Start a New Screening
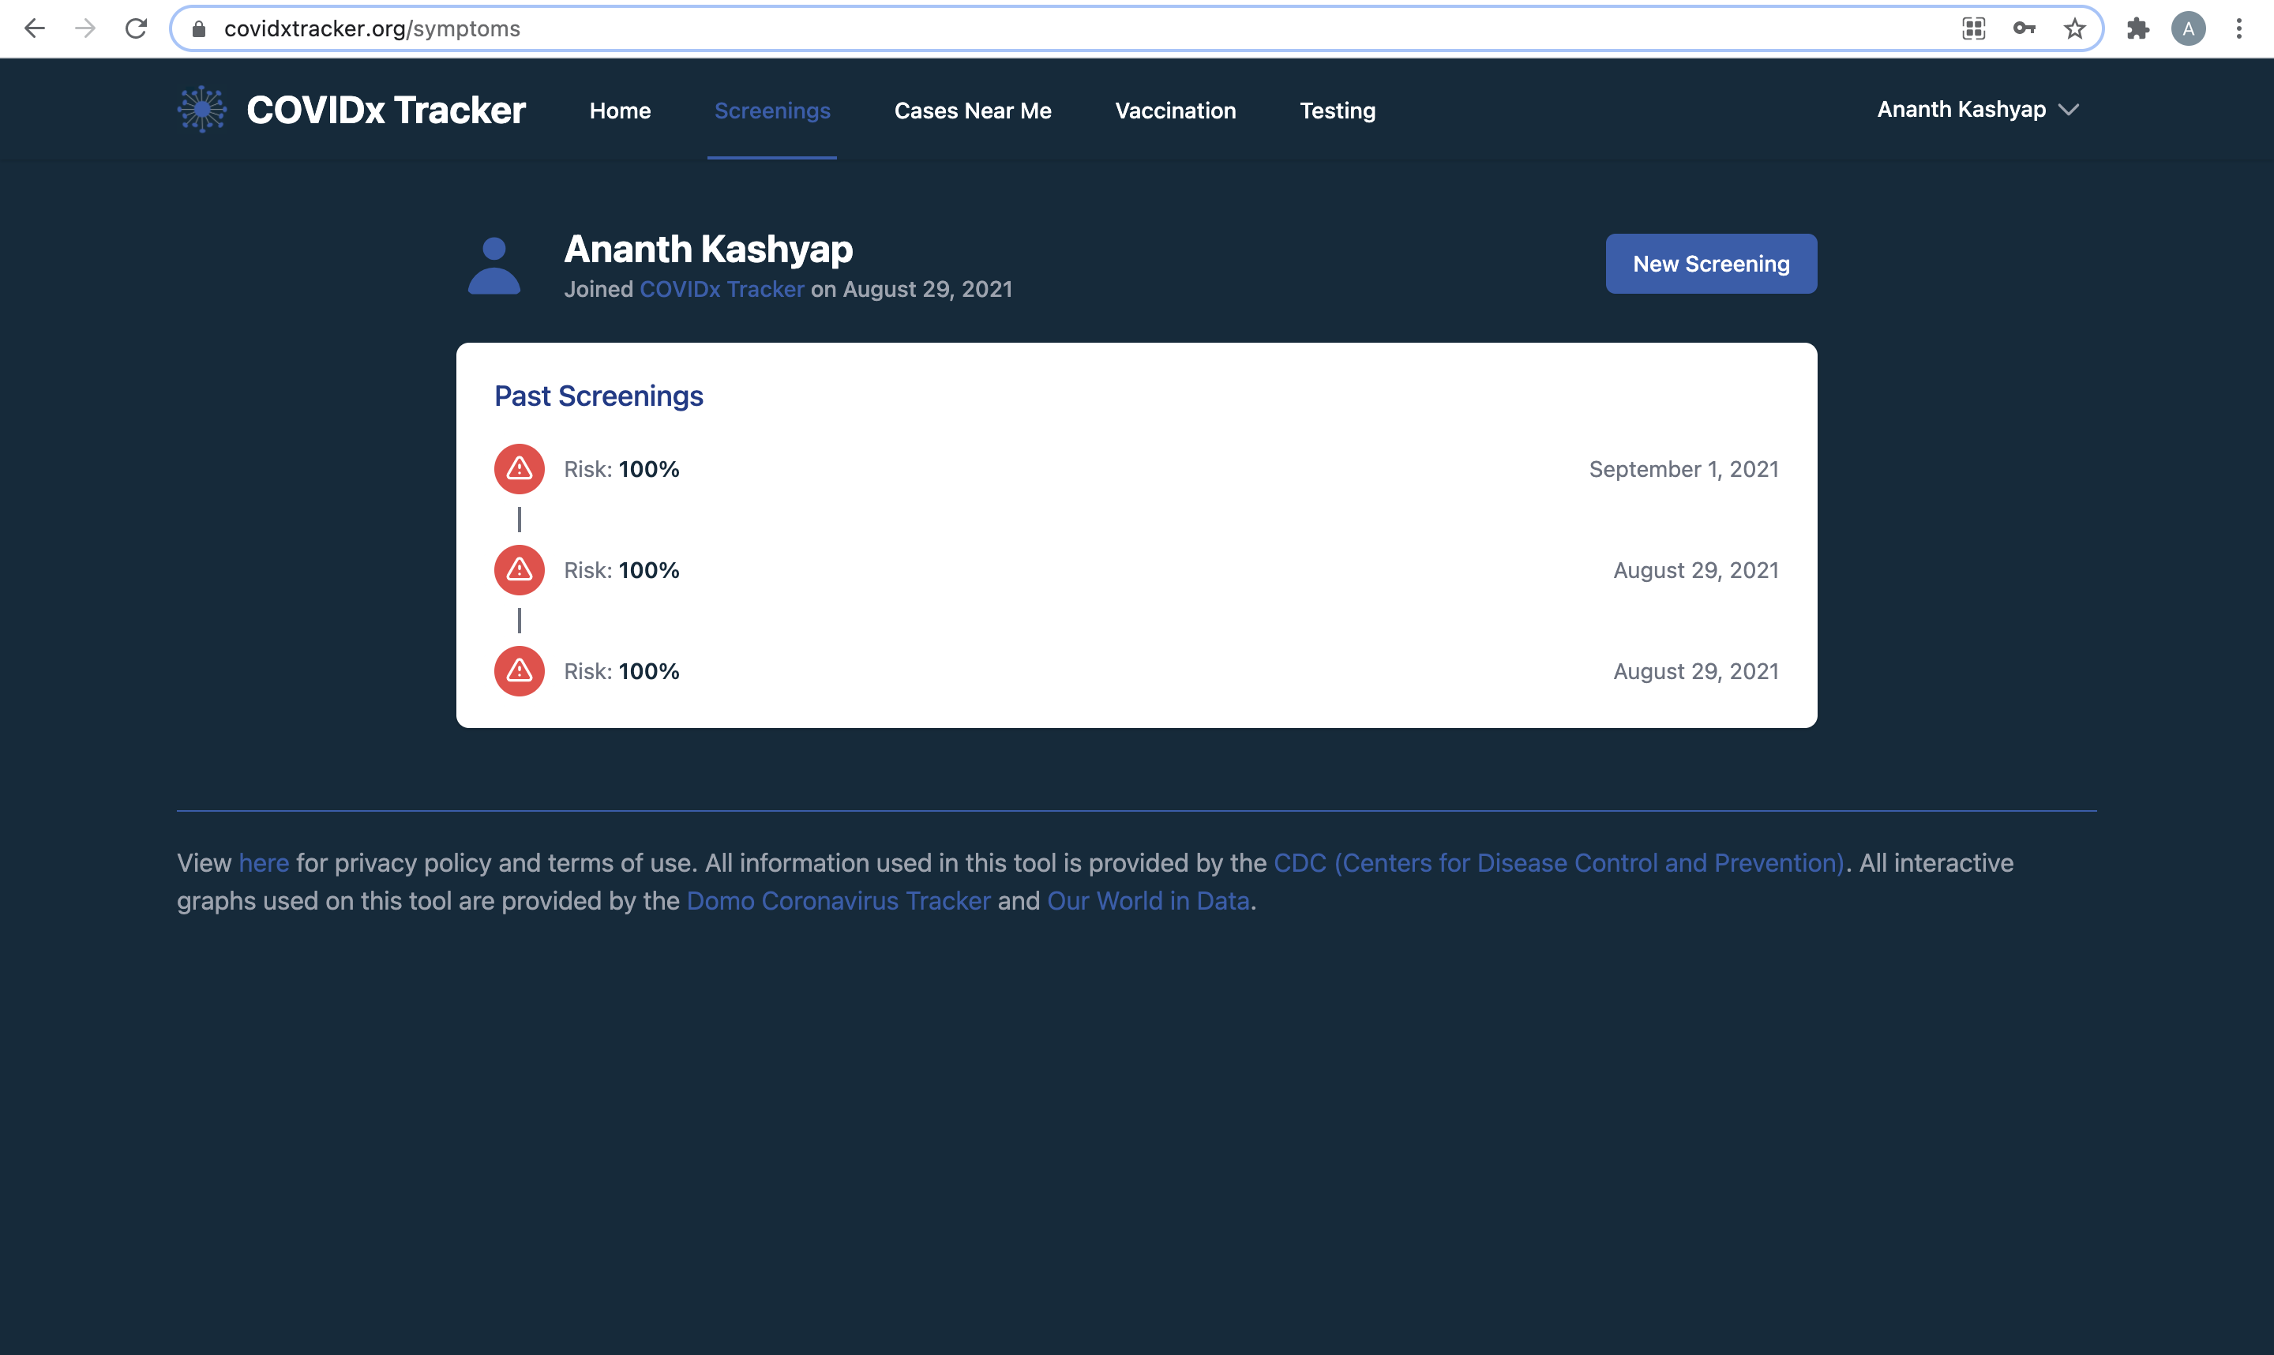Image resolution: width=2274 pixels, height=1355 pixels. (1709, 264)
